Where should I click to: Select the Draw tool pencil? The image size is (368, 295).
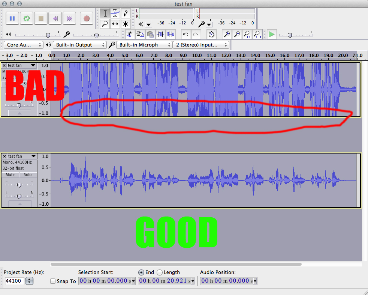point(126,13)
